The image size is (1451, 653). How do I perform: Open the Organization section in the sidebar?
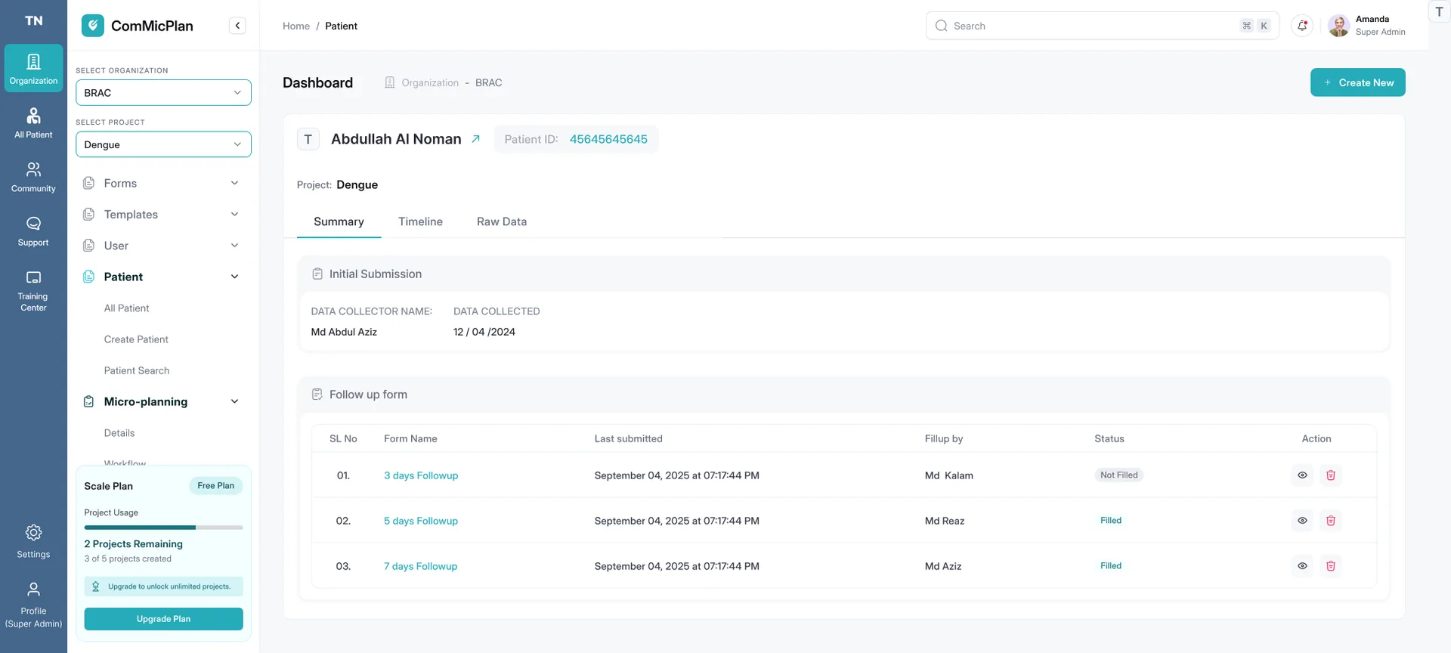point(33,68)
